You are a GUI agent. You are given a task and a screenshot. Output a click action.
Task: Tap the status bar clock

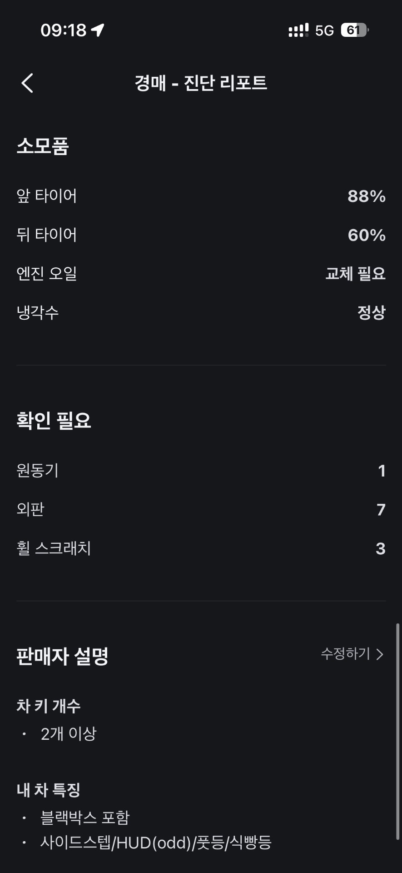click(x=63, y=30)
